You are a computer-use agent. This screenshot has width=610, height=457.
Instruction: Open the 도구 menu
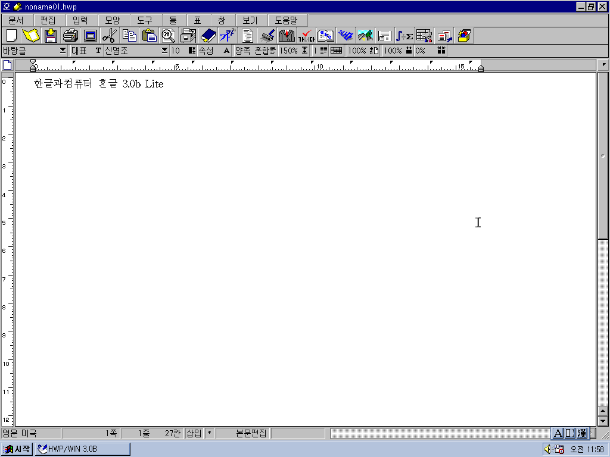[145, 20]
